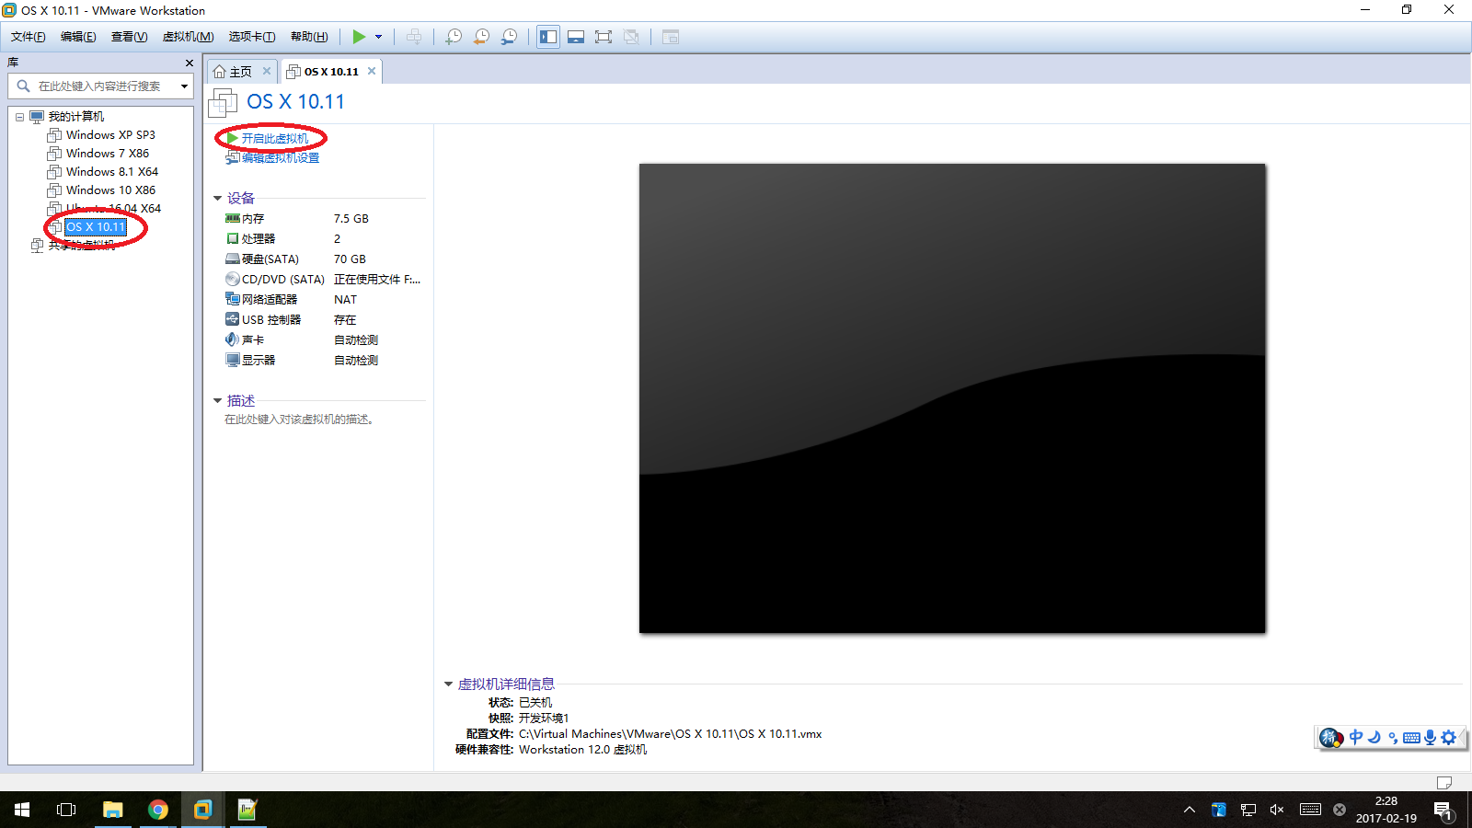Collapse the 描述 description section
The height and width of the screenshot is (828, 1472).
[218, 401]
